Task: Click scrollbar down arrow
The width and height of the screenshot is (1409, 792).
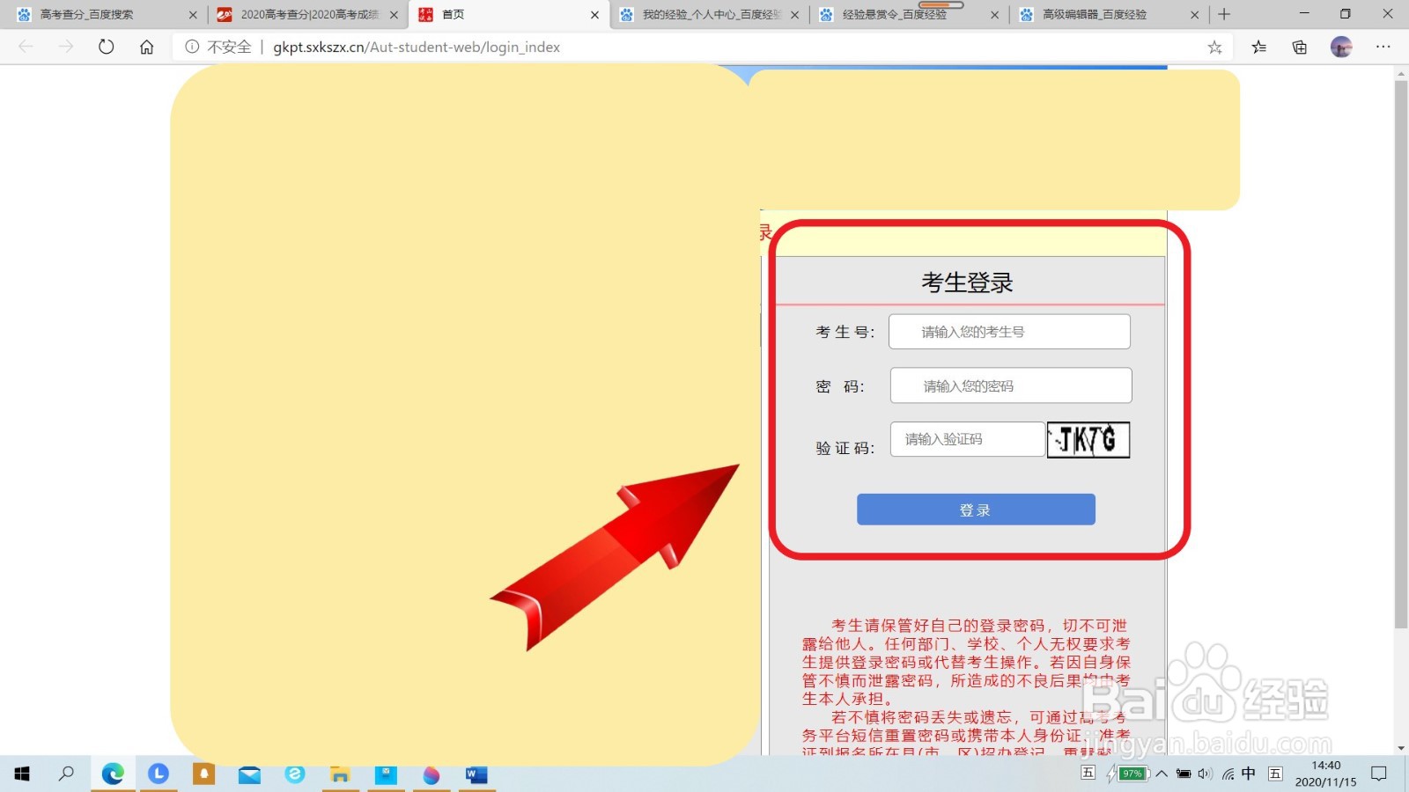Action: click(1401, 748)
